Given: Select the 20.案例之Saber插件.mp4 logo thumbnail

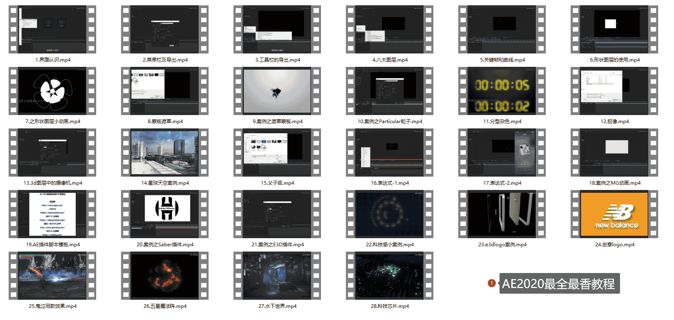Looking at the screenshot, I should pos(165,214).
